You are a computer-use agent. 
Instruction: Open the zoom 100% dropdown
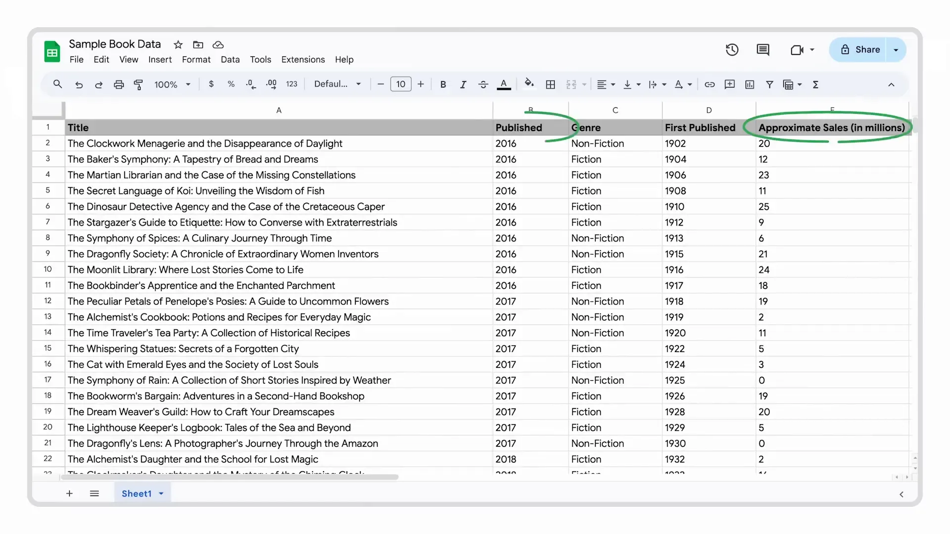(x=172, y=85)
